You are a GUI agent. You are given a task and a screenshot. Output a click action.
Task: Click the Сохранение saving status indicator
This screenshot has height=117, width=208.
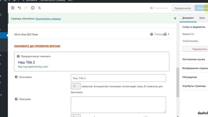pyautogui.click(x=159, y=8)
